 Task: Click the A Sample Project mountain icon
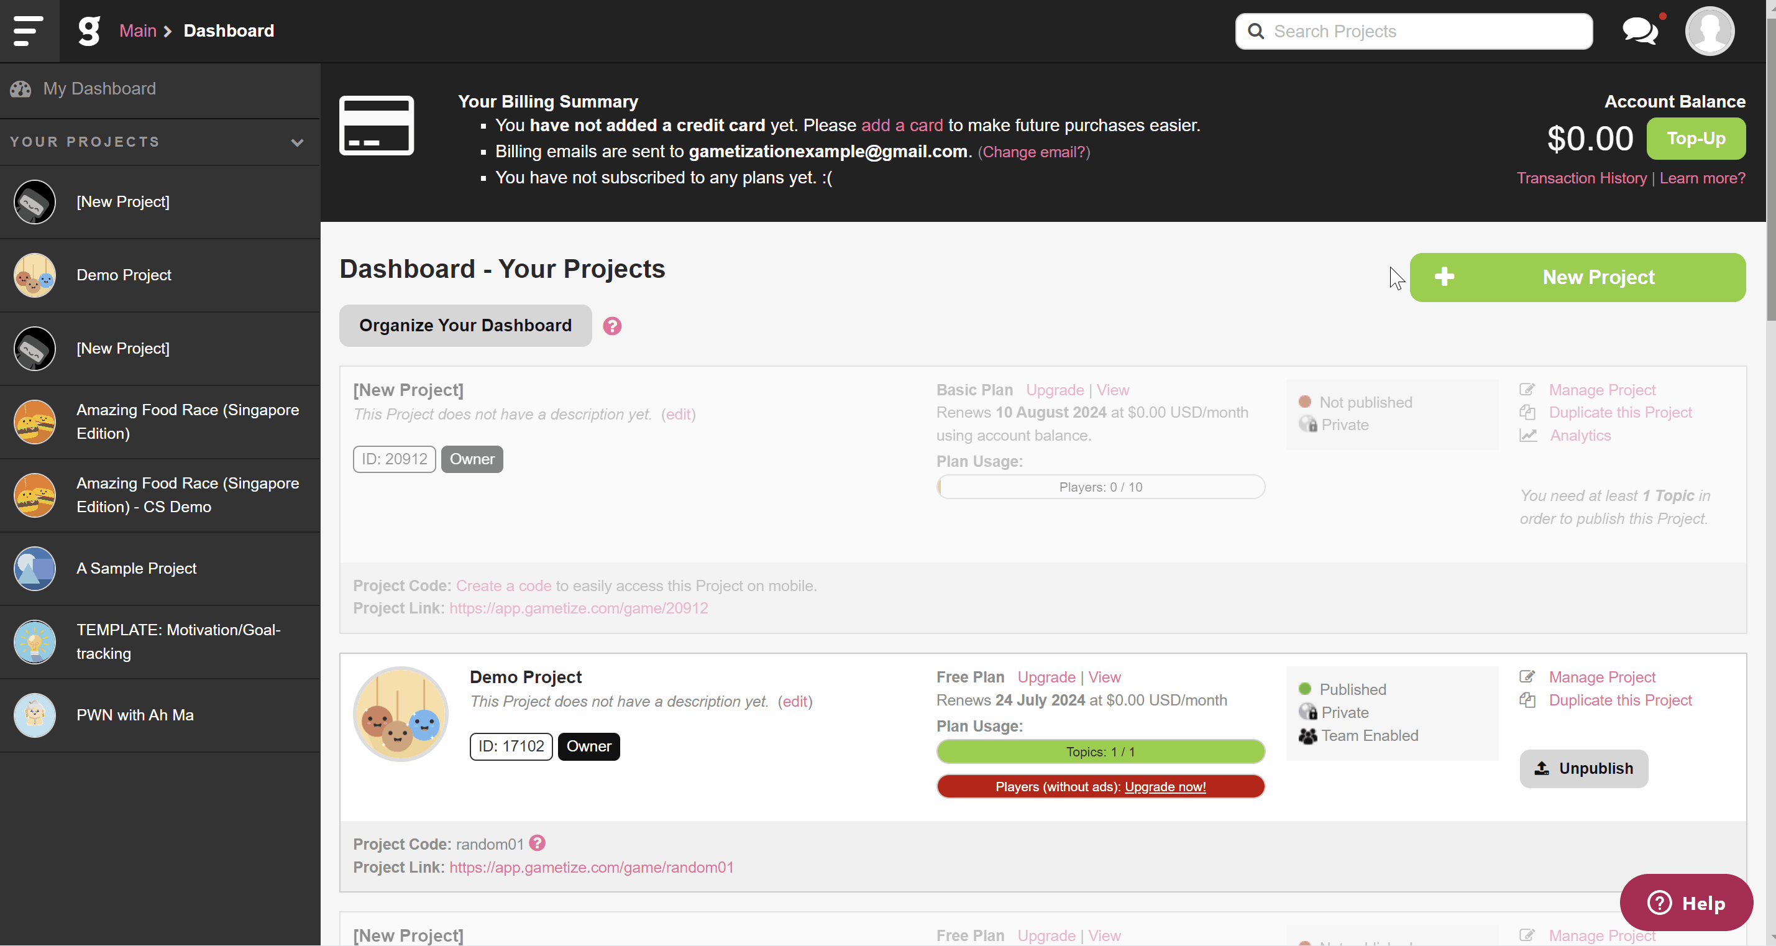(34, 568)
